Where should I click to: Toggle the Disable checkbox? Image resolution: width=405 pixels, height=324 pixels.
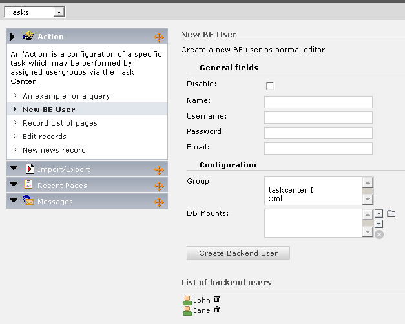click(x=270, y=86)
